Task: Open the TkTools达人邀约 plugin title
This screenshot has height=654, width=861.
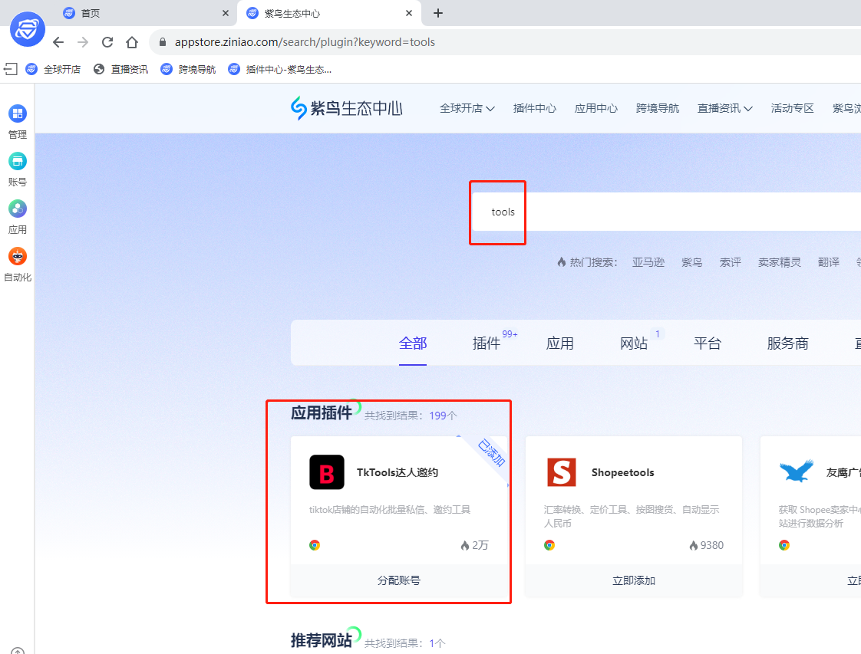Action: click(x=398, y=472)
